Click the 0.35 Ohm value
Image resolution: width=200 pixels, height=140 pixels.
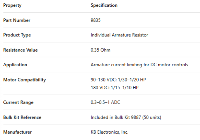click(x=101, y=50)
